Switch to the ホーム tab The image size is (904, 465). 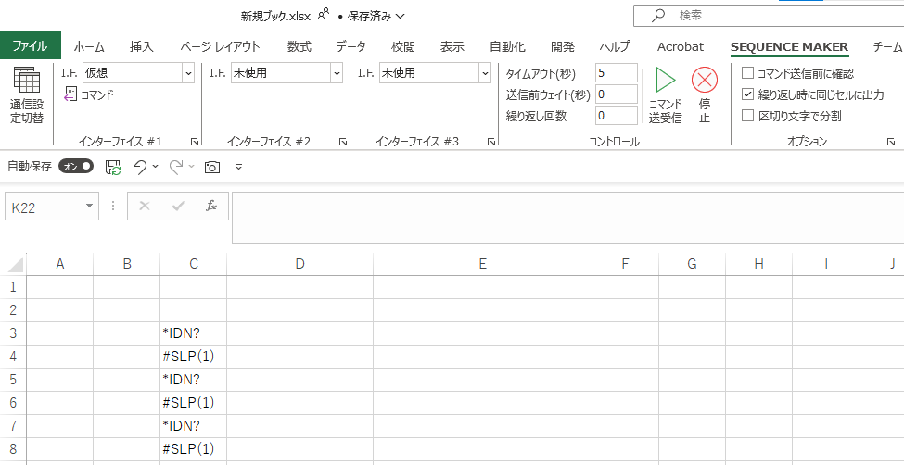pyautogui.click(x=89, y=47)
